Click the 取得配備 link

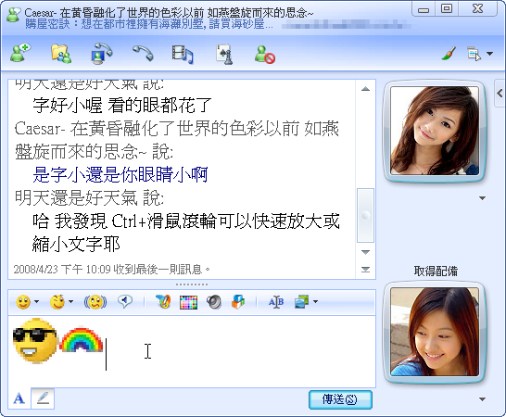(436, 271)
